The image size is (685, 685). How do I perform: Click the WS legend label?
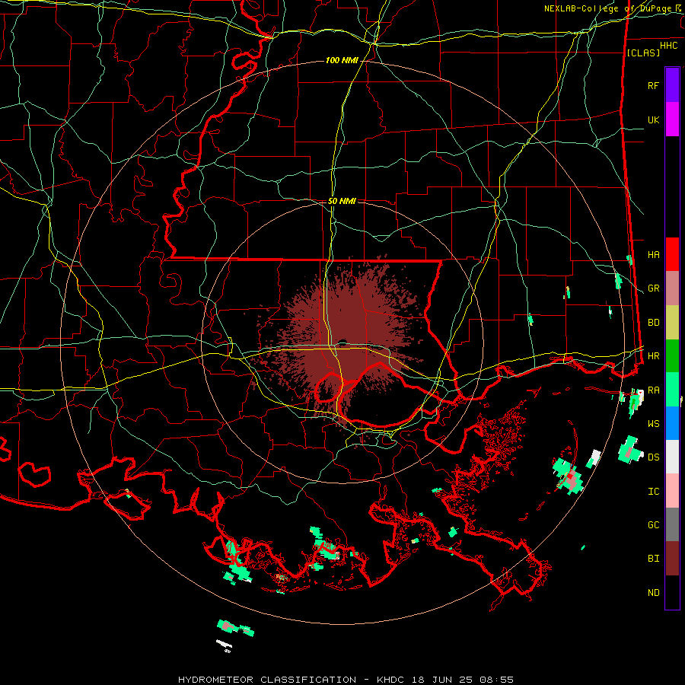pos(653,424)
